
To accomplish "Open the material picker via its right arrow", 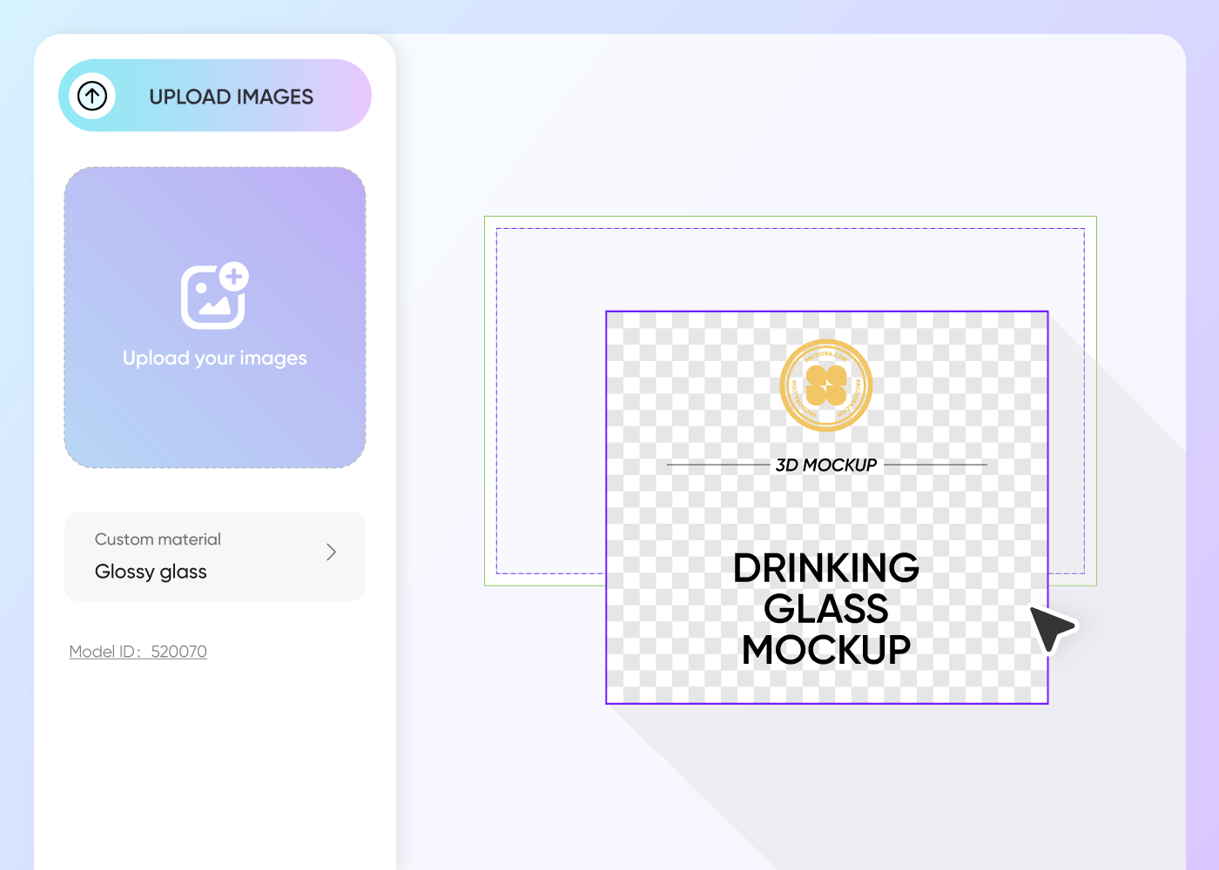I will point(331,552).
